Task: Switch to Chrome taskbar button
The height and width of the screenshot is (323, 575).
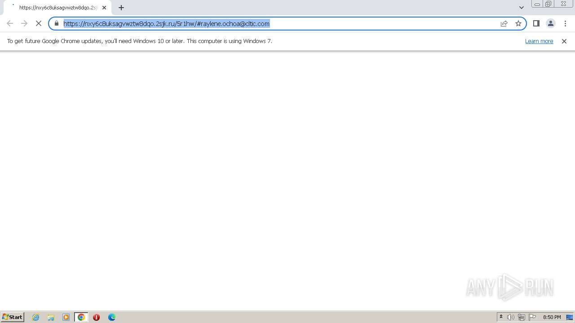Action: coord(81,317)
